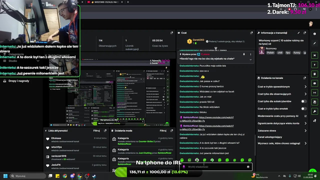Image resolution: width=320 pixels, height=180 pixels.
Task: Open the broadcast signal icon in right sidebar
Action: (314, 93)
